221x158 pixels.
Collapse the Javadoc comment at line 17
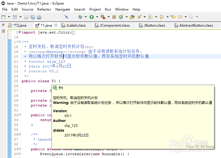(19, 42)
